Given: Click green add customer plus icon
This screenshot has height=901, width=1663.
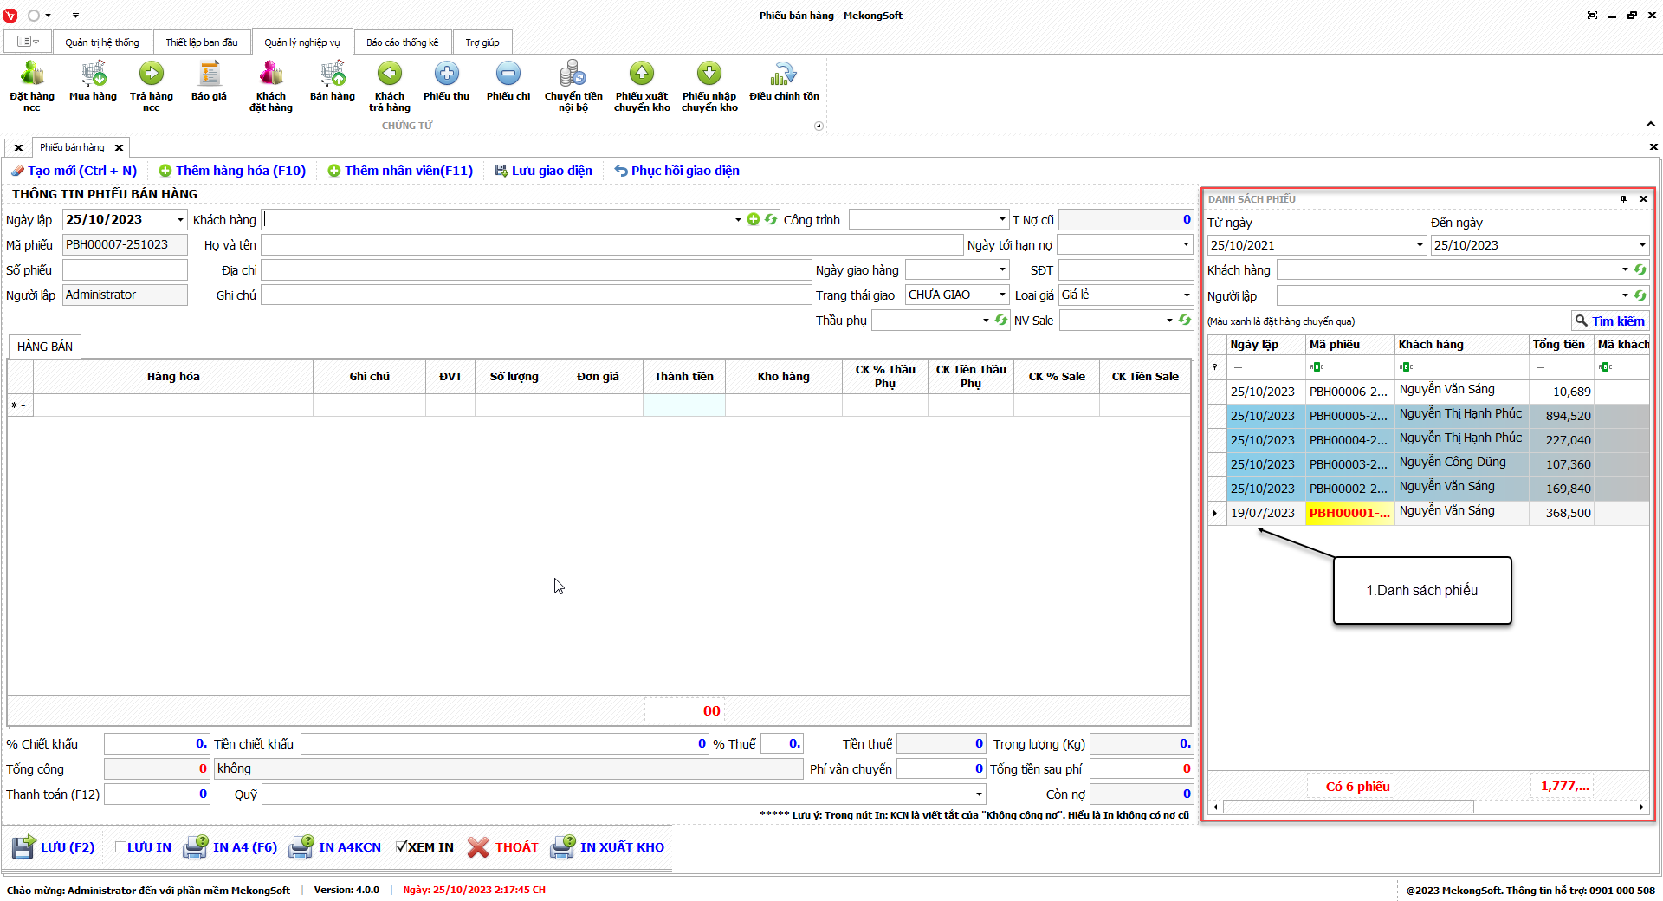Looking at the screenshot, I should (x=754, y=220).
